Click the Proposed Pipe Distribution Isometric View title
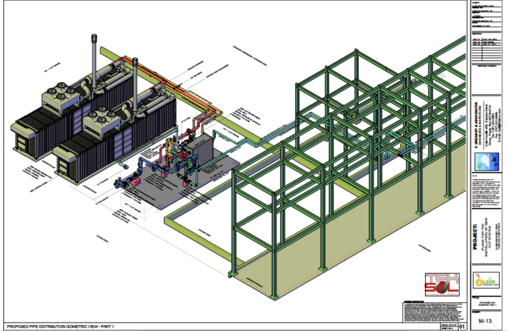This screenshot has width=507, height=331. pos(61,326)
